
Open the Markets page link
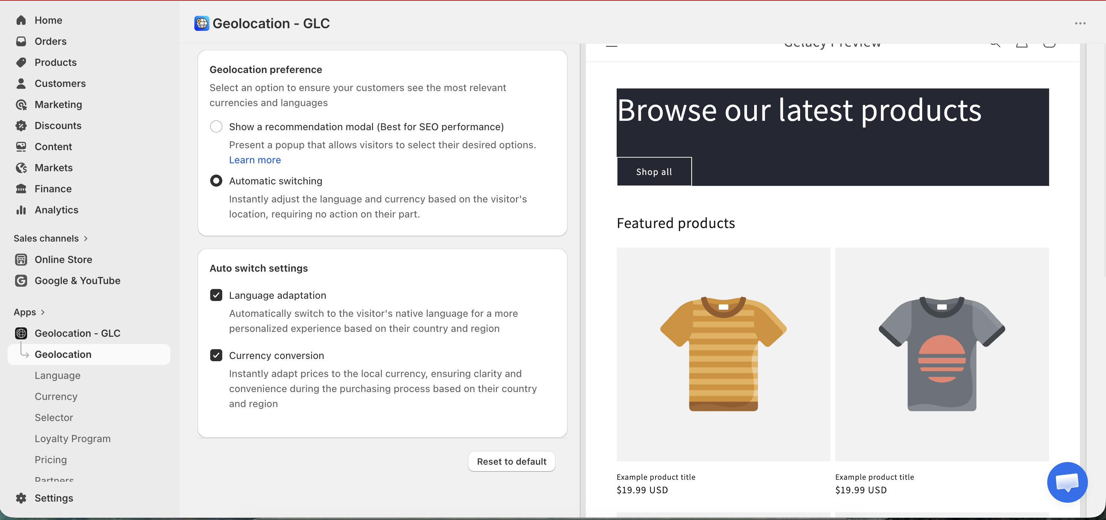click(53, 167)
